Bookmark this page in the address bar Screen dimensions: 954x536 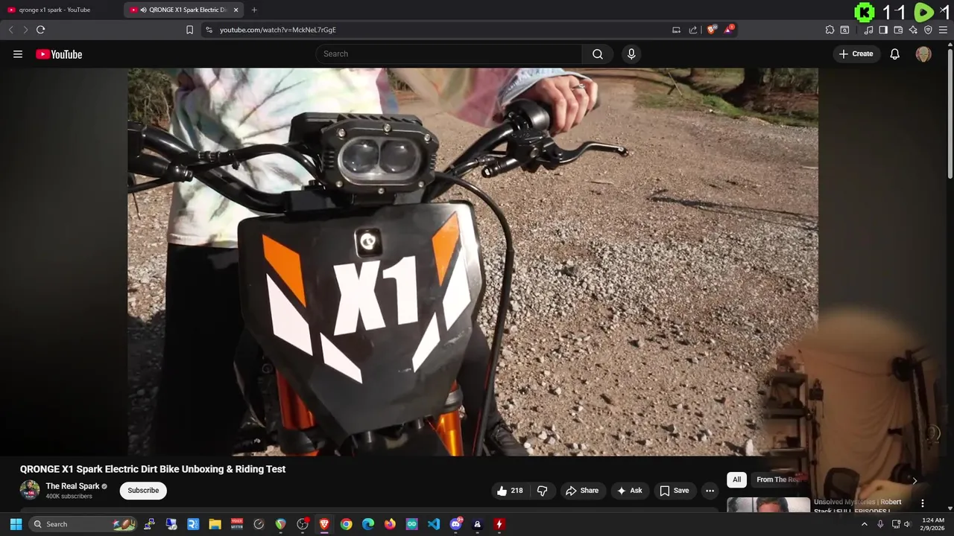point(189,30)
